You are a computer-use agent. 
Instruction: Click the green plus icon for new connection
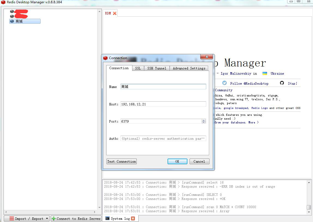(53, 219)
